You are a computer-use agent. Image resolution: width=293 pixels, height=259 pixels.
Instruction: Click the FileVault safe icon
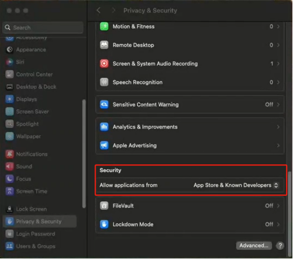click(x=104, y=206)
